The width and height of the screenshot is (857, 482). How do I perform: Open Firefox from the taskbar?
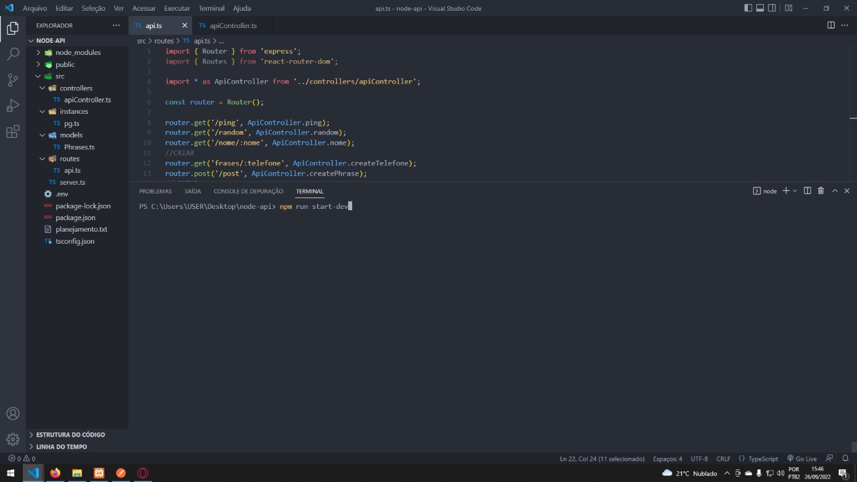point(56,473)
